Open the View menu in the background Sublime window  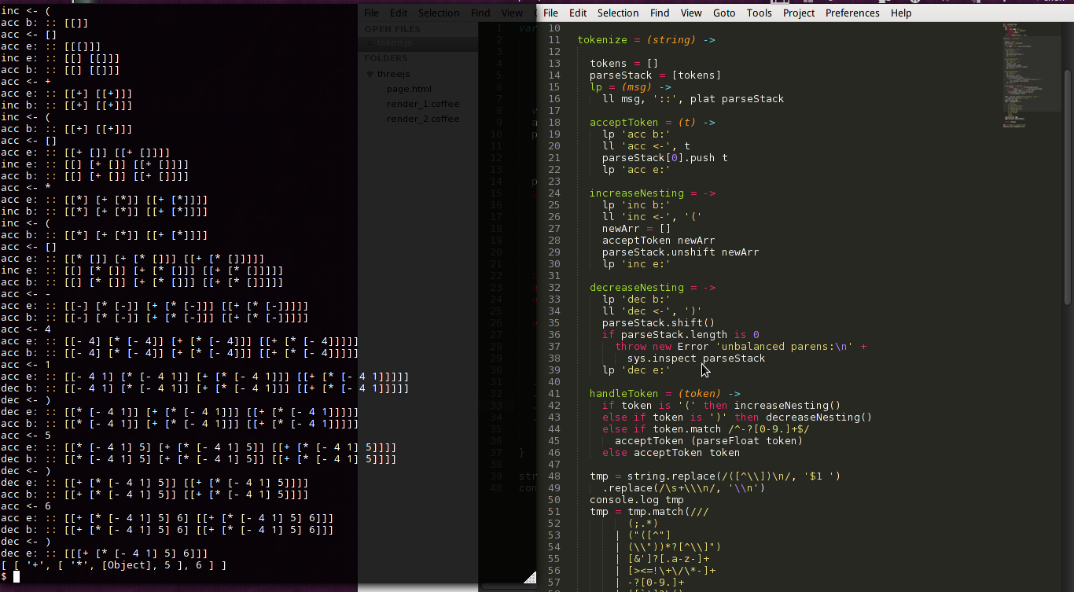512,13
